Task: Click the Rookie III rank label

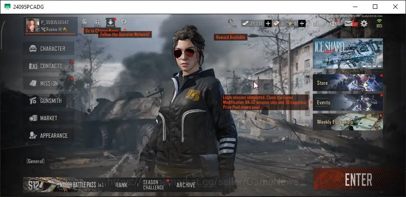Action: pos(54,29)
